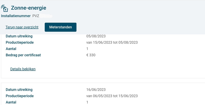Go back via Terug naar overzicht
The image size is (205, 105).
(x=22, y=27)
